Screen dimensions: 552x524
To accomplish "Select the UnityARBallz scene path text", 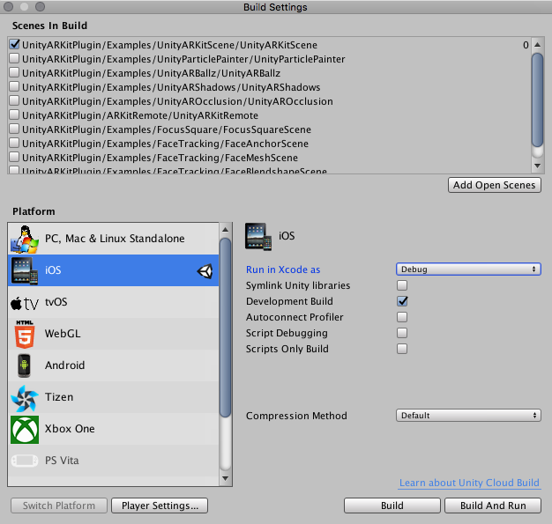I will [x=152, y=73].
